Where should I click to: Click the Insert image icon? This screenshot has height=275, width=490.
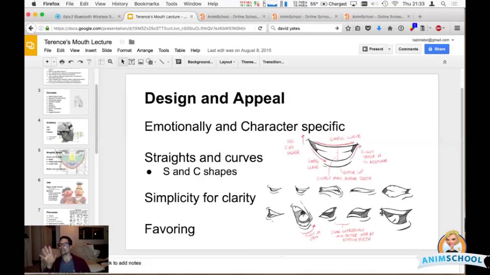coord(140,61)
